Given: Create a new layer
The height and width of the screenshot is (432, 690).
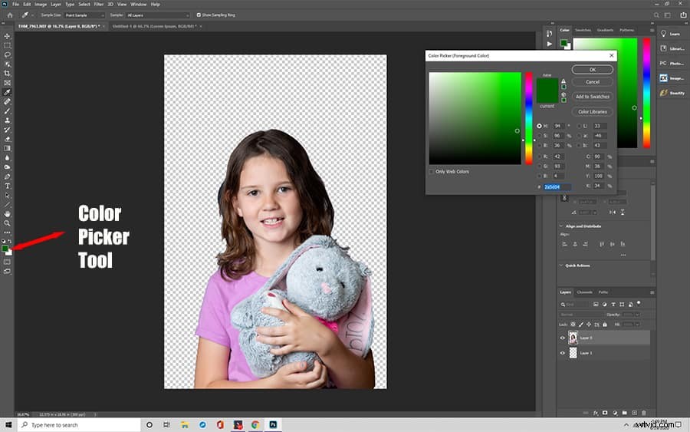Looking at the screenshot, I should [x=634, y=413].
